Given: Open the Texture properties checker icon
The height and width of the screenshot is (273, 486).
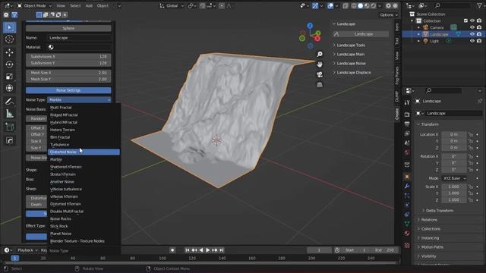Looking at the screenshot, I should pyautogui.click(x=407, y=246).
